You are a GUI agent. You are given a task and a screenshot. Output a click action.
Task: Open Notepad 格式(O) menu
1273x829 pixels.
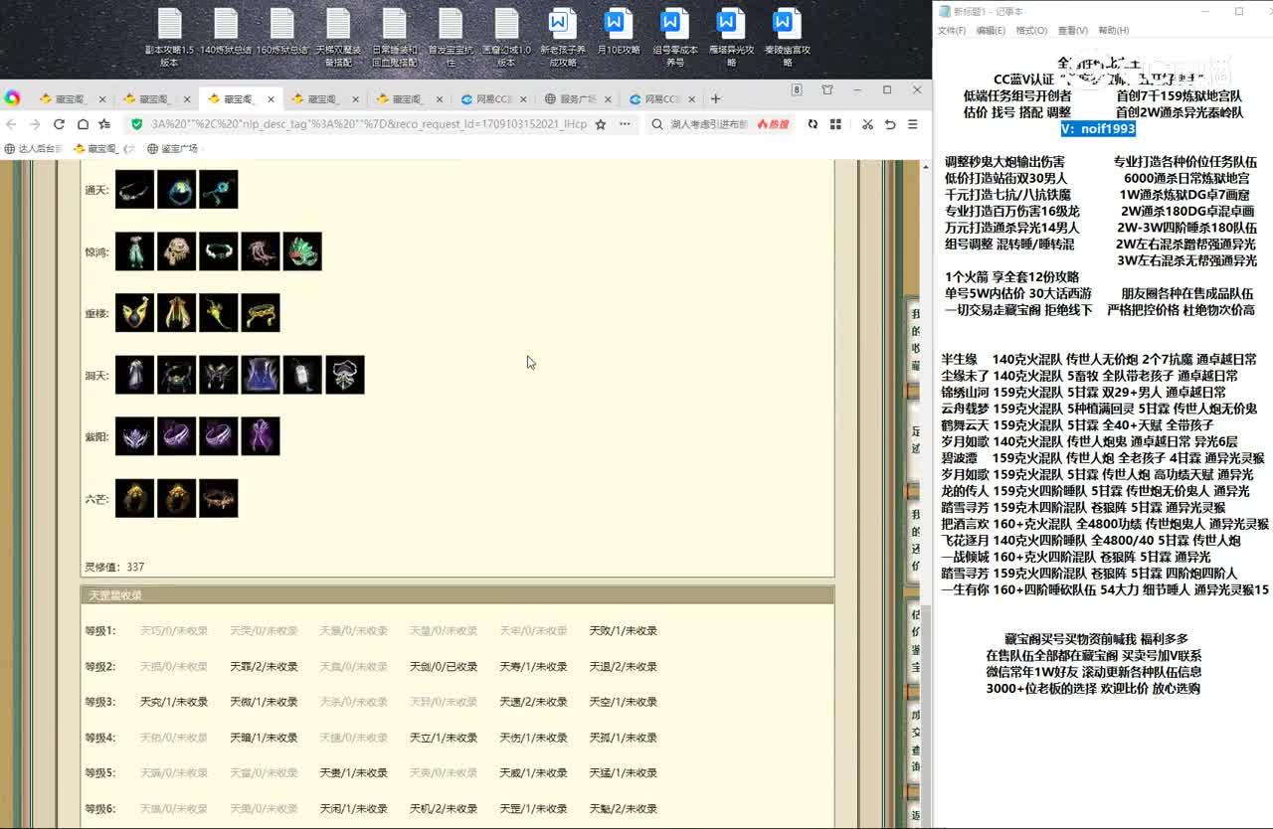(1031, 31)
